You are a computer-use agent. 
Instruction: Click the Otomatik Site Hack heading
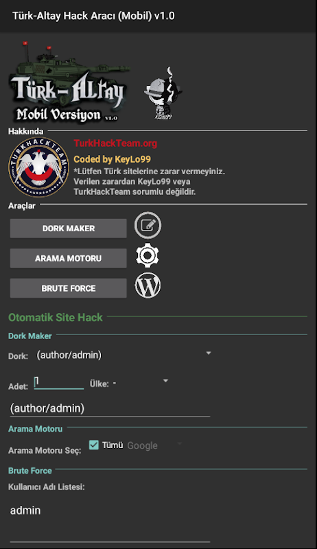56,317
